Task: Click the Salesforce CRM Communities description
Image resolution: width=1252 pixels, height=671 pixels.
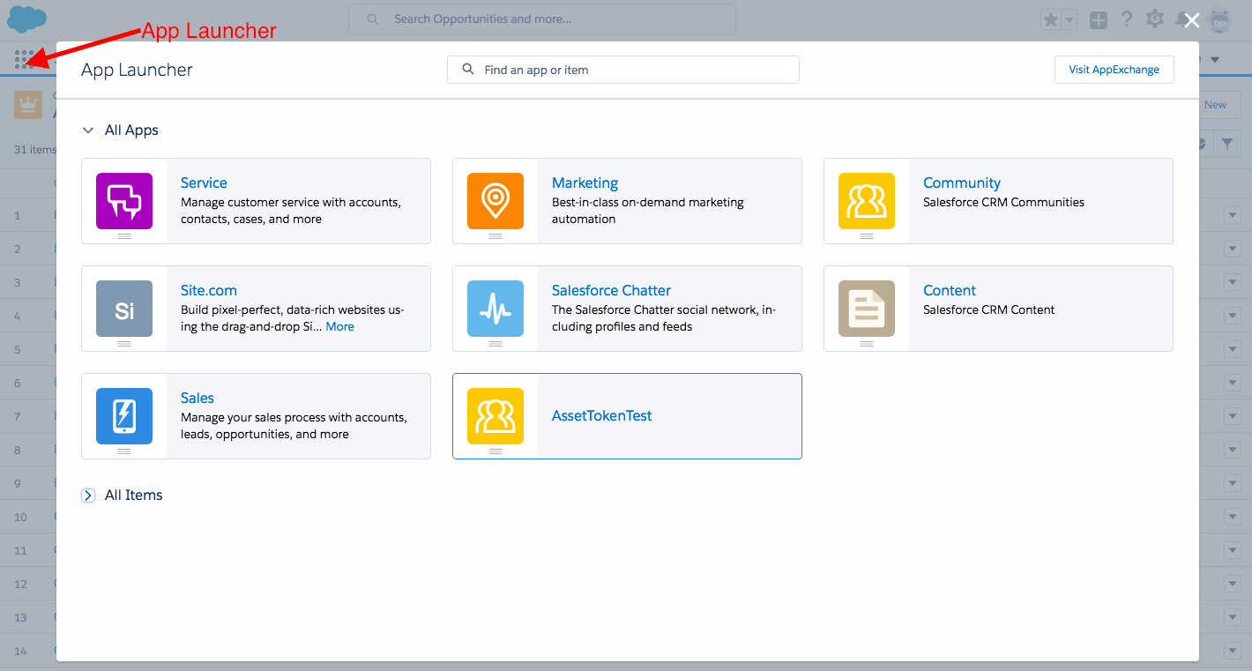Action: [x=1003, y=202]
